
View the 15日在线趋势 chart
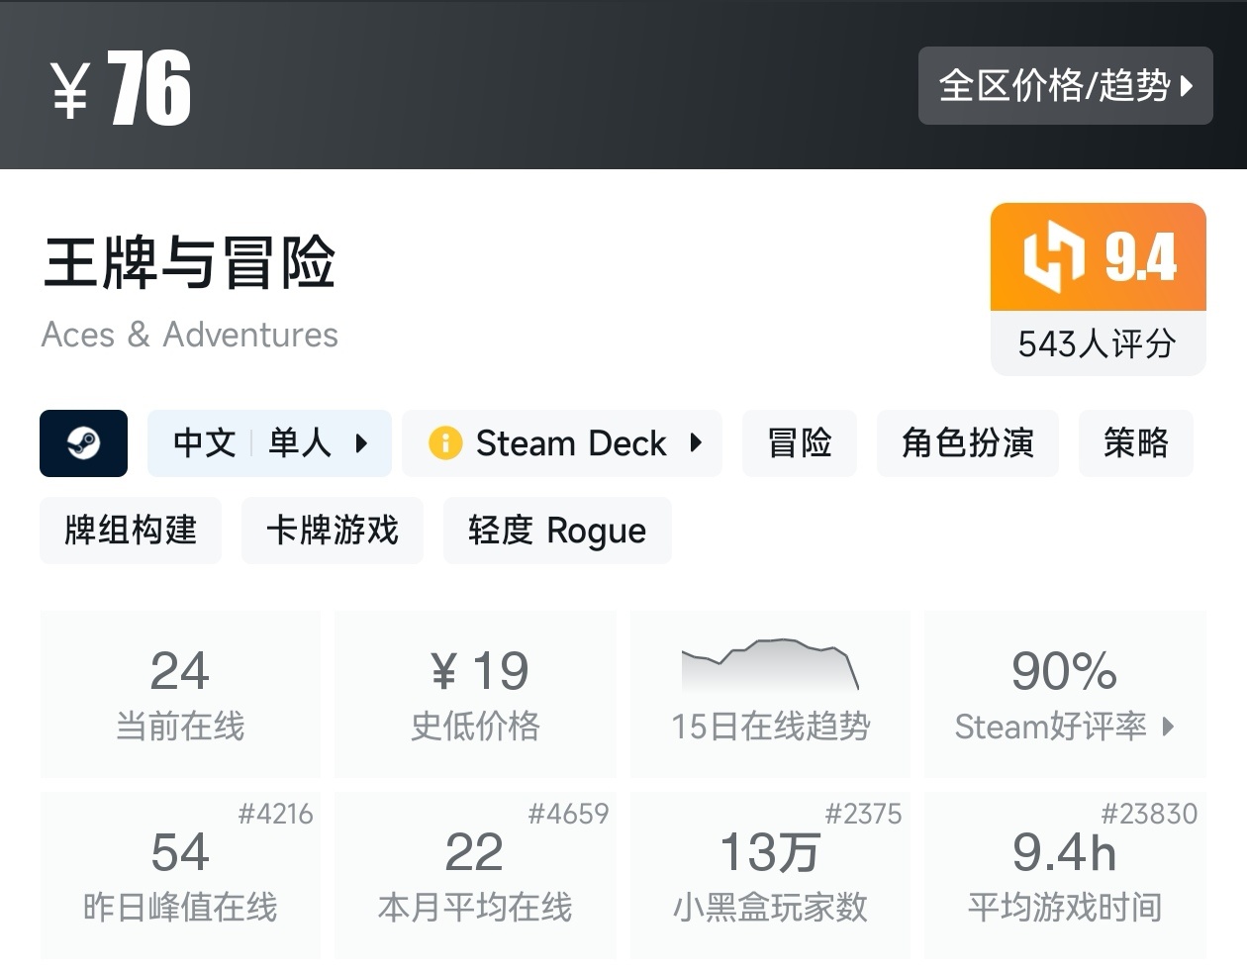pyautogui.click(x=770, y=693)
